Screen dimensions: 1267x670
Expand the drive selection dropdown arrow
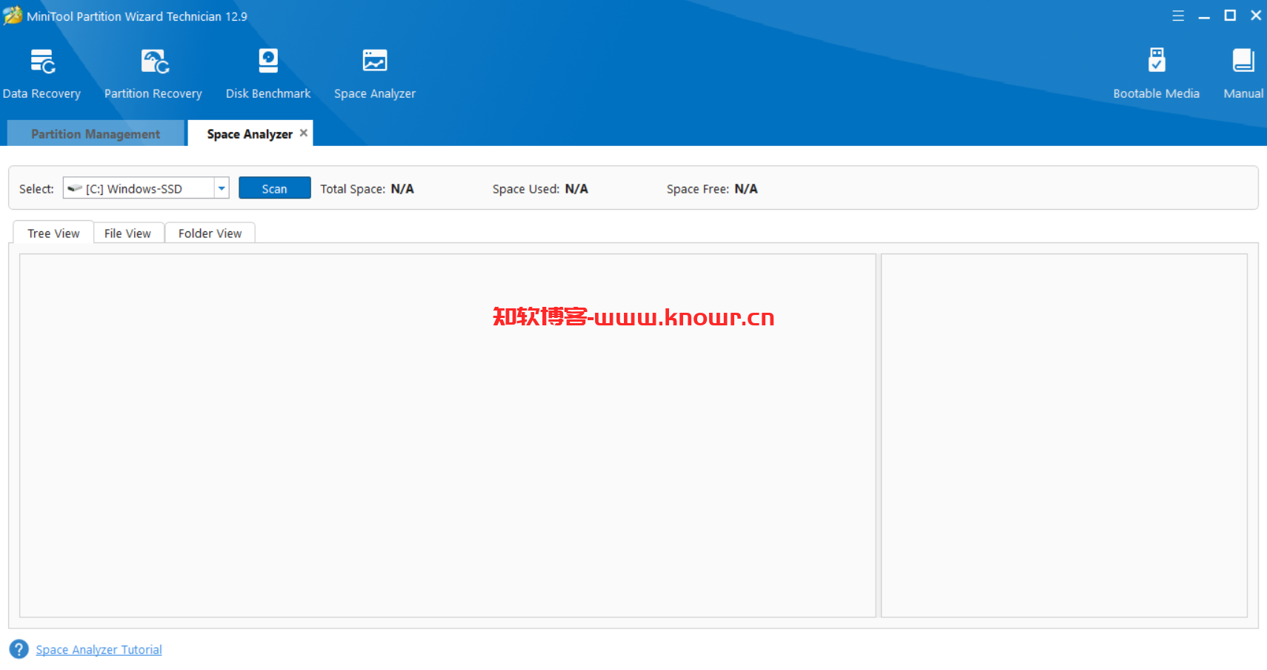click(x=222, y=188)
